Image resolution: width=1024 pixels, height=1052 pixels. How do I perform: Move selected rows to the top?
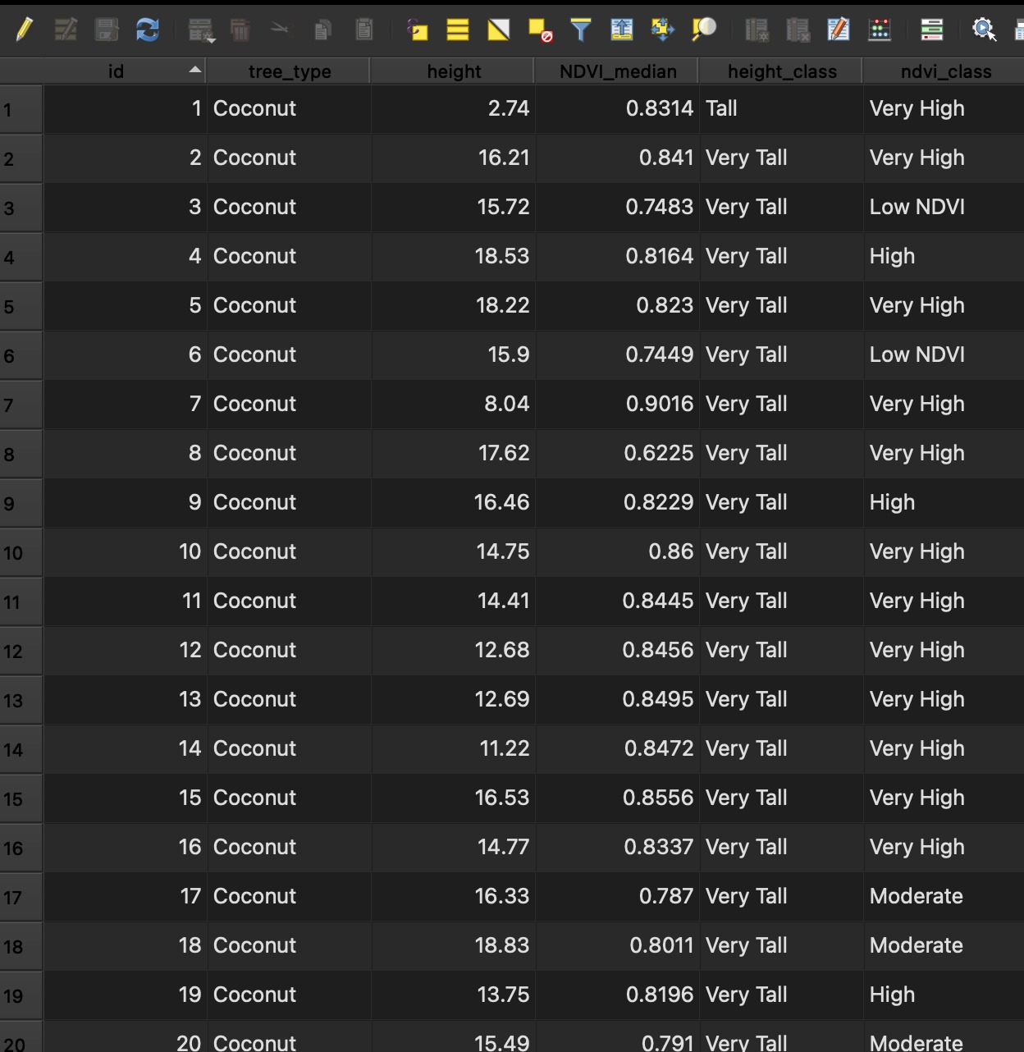click(x=622, y=30)
